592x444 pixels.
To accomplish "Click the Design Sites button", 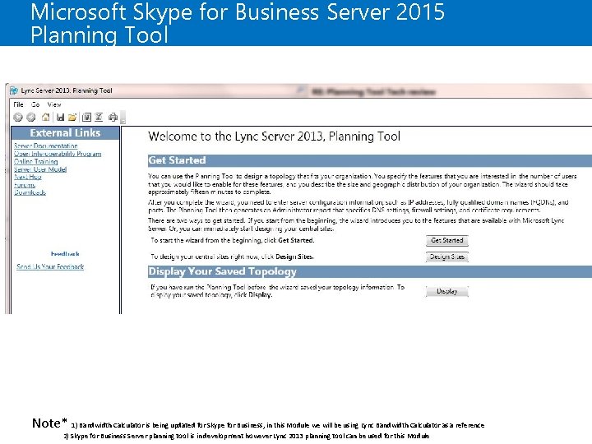I will pos(447,257).
